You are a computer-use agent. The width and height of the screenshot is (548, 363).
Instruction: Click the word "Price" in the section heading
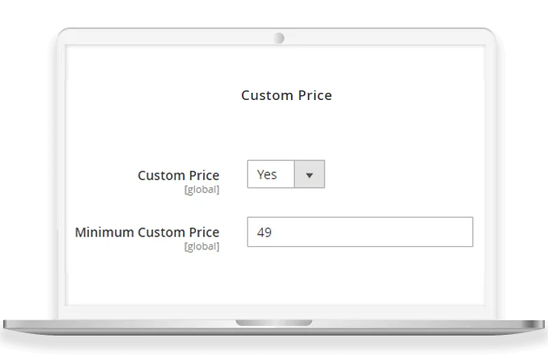pyautogui.click(x=313, y=95)
